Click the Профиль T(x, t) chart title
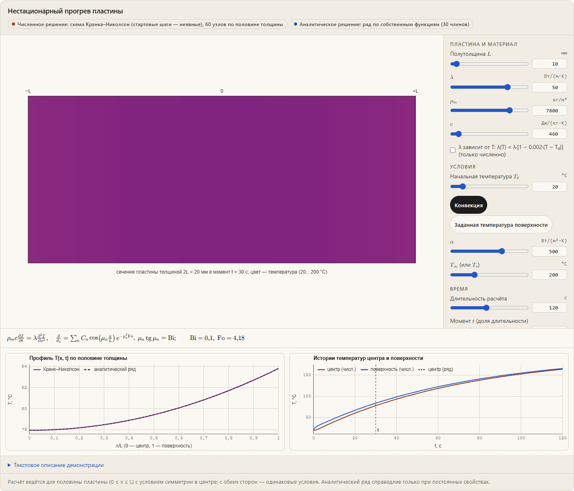 pos(78,358)
